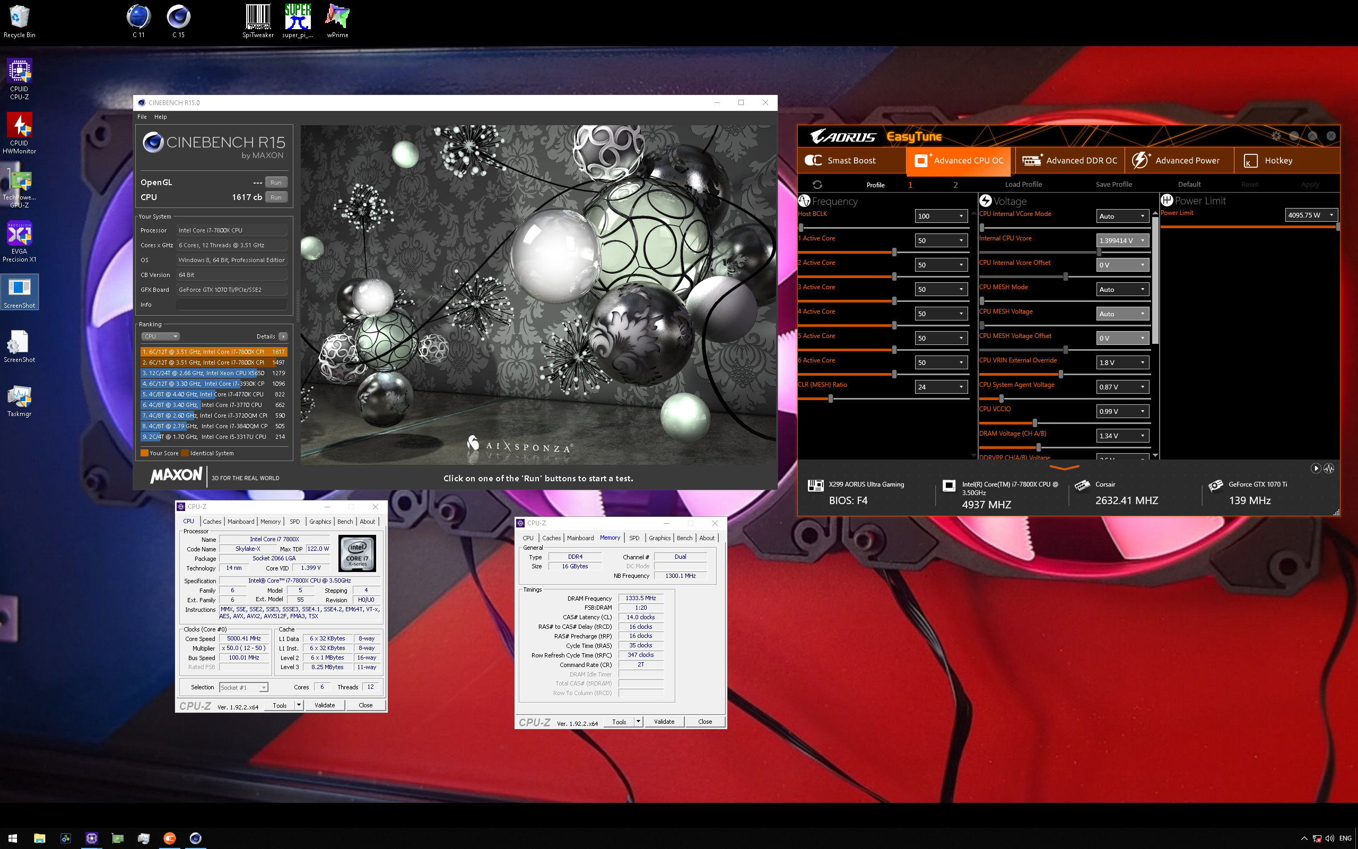
Task: Launch the C 15 Cinebench desktop icon
Action: tap(178, 21)
